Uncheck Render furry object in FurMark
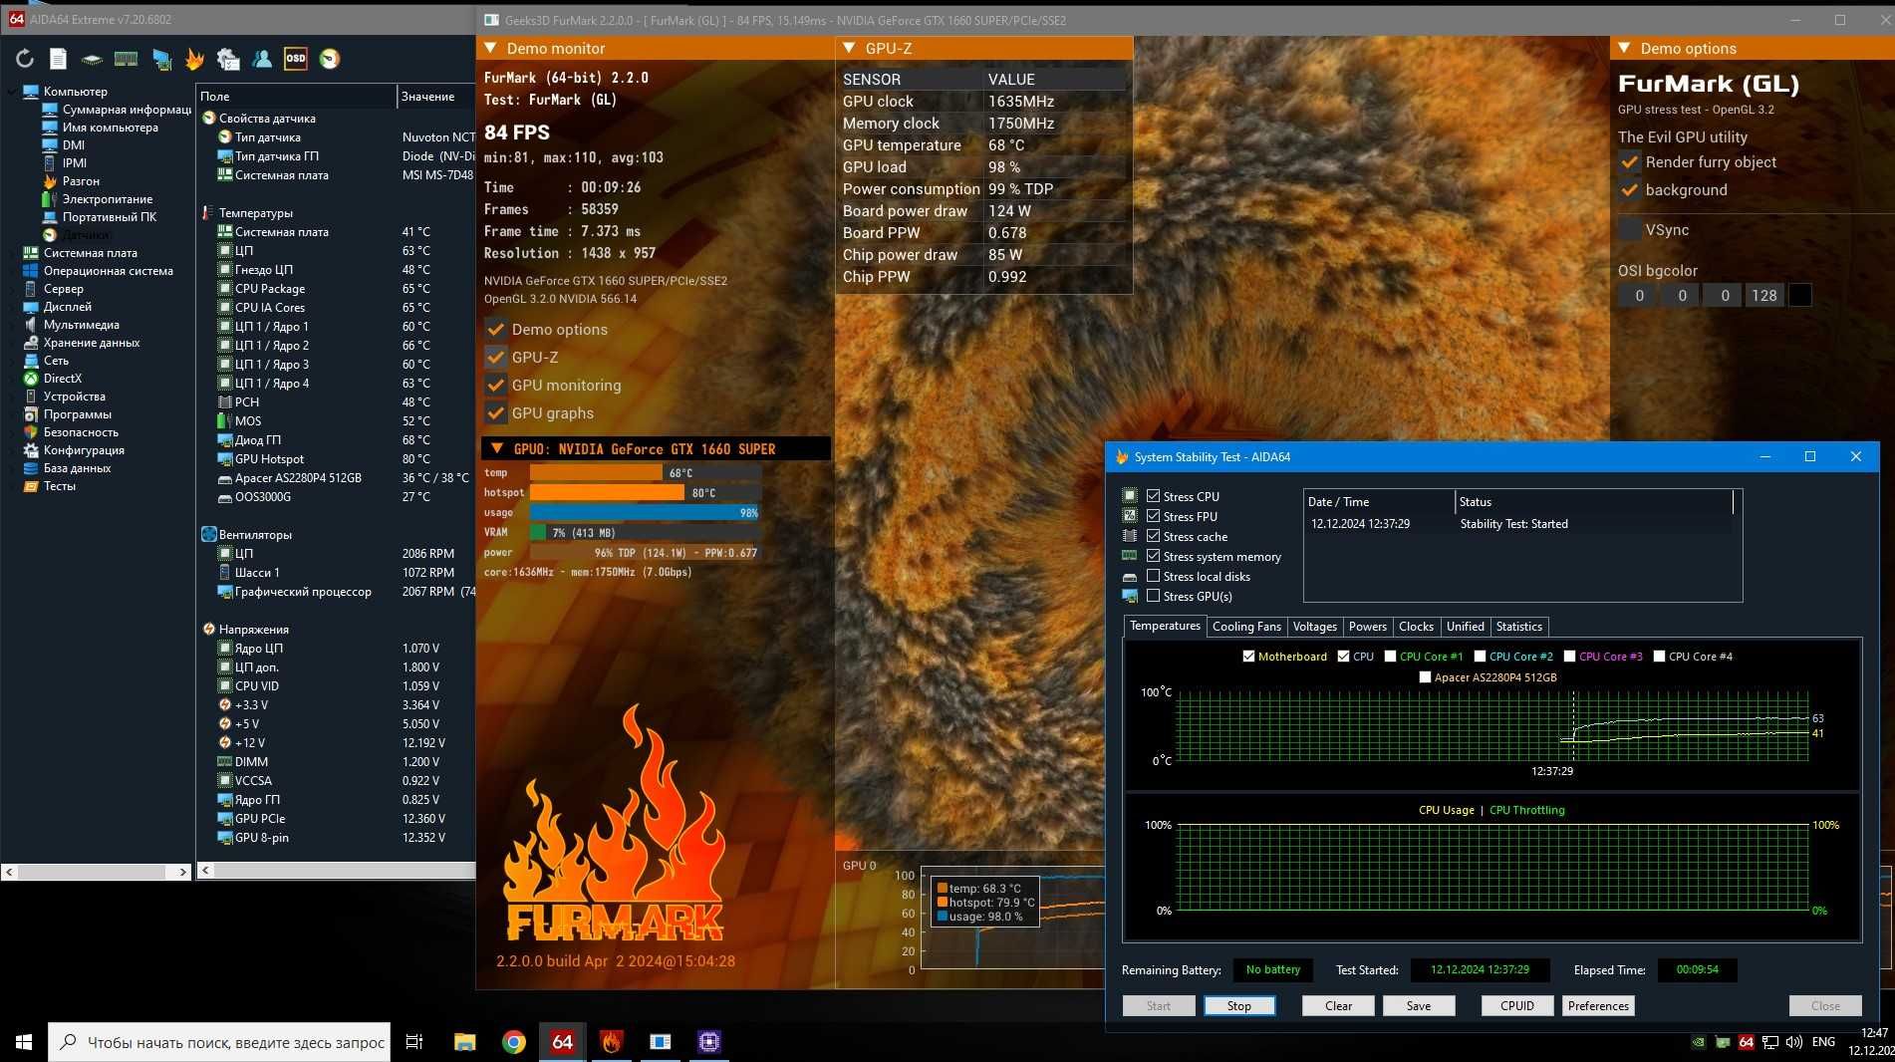 click(1630, 162)
